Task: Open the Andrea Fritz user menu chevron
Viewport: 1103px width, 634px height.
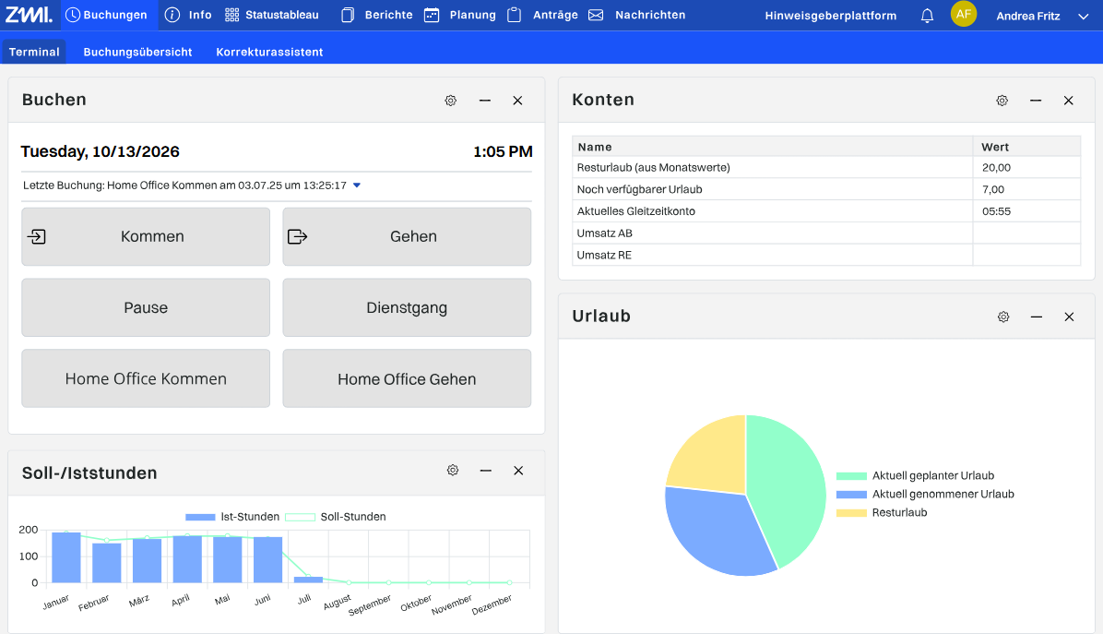Action: [1084, 17]
